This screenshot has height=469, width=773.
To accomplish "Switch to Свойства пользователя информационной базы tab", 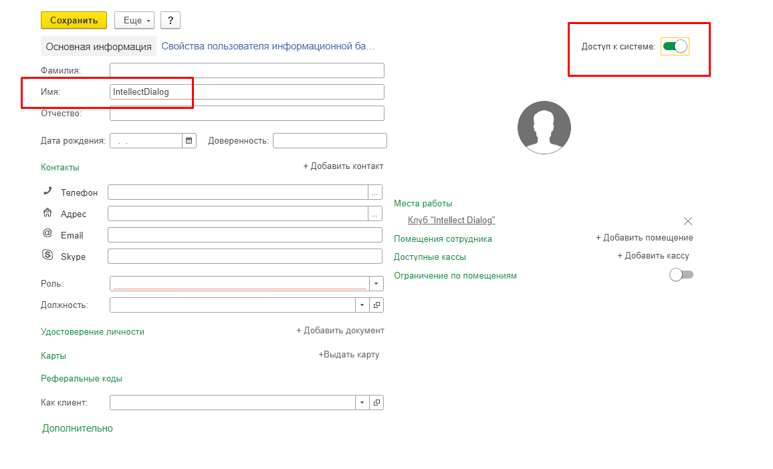I will [x=268, y=46].
